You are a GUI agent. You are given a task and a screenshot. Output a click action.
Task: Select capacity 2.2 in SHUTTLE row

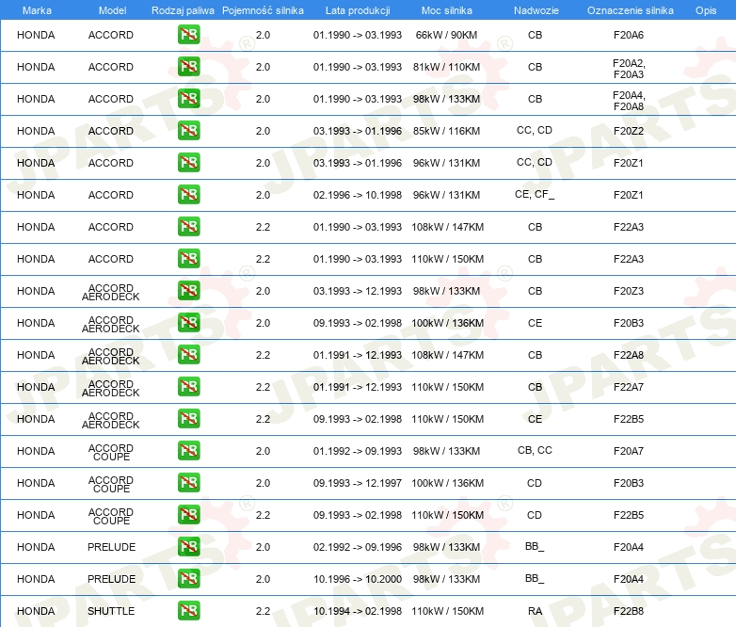click(x=263, y=611)
